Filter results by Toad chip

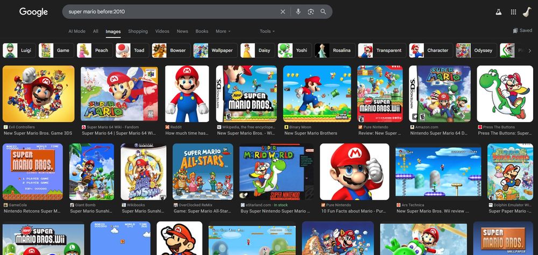pyautogui.click(x=132, y=51)
